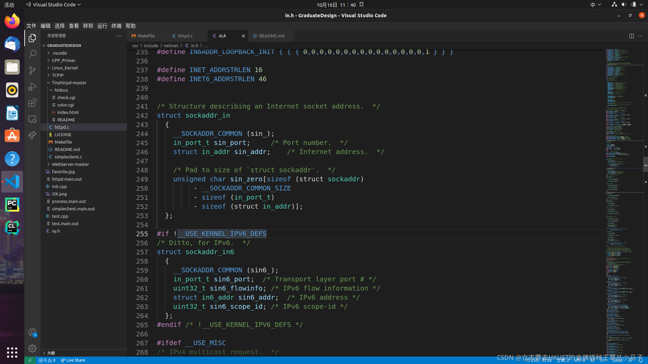Open the Search view in activity bar

[x=32, y=54]
